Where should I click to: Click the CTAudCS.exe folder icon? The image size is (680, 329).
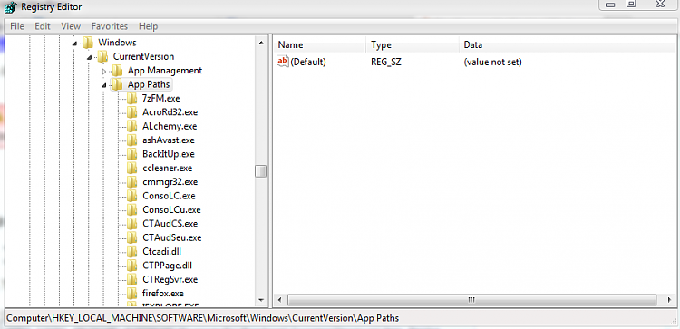(x=131, y=224)
